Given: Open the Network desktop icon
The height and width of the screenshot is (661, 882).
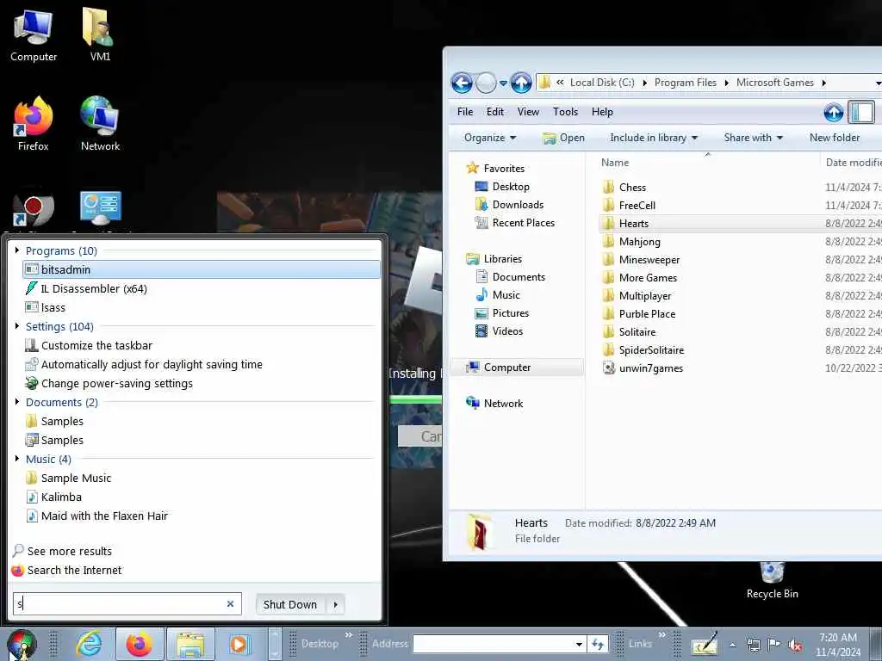Looking at the screenshot, I should coord(100,124).
